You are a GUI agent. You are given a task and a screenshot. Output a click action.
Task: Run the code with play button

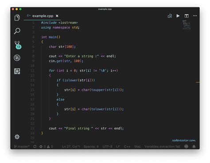point(178,16)
